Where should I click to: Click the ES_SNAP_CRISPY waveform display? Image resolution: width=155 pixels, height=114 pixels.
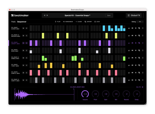pyautogui.click(x=44, y=94)
